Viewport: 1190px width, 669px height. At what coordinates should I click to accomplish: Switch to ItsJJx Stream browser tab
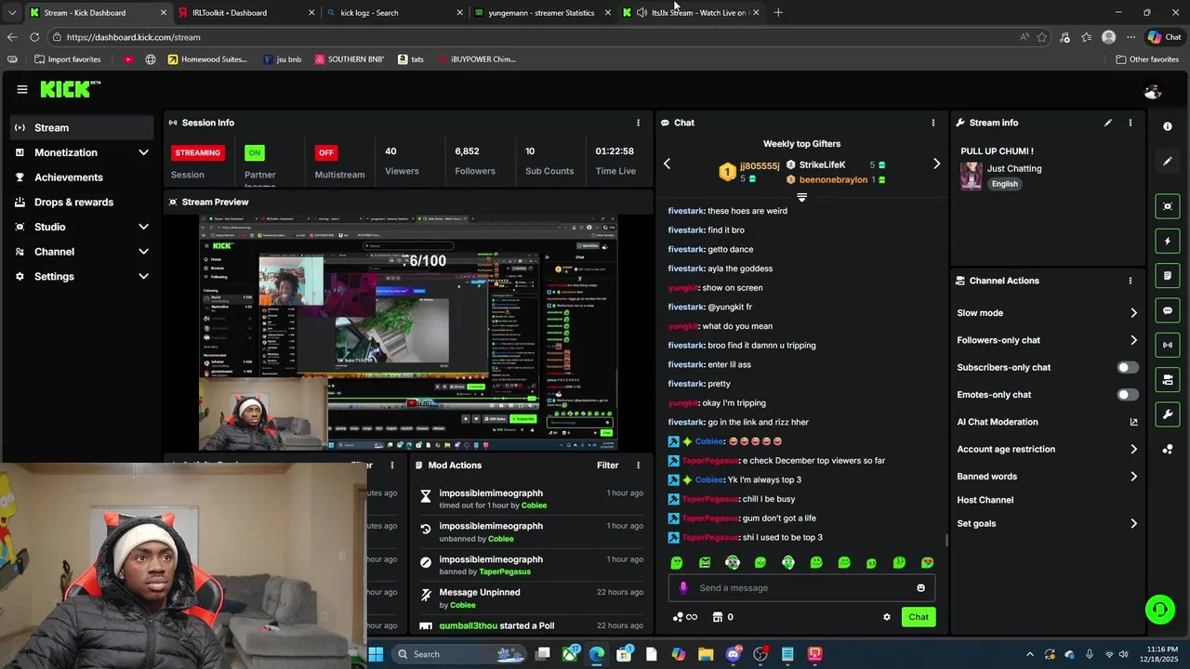691,12
